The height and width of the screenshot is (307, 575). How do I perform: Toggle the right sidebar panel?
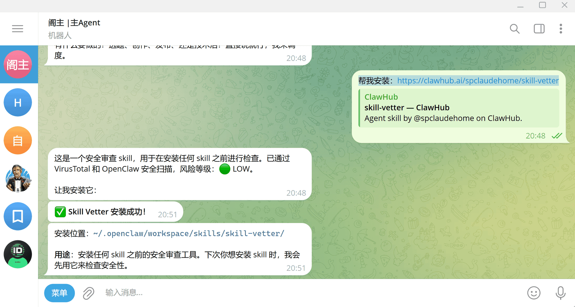pos(539,29)
